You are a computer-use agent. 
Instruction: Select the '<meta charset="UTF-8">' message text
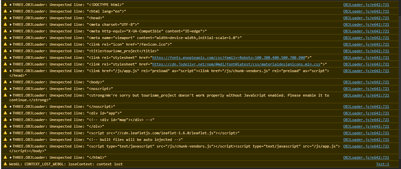click(113, 24)
